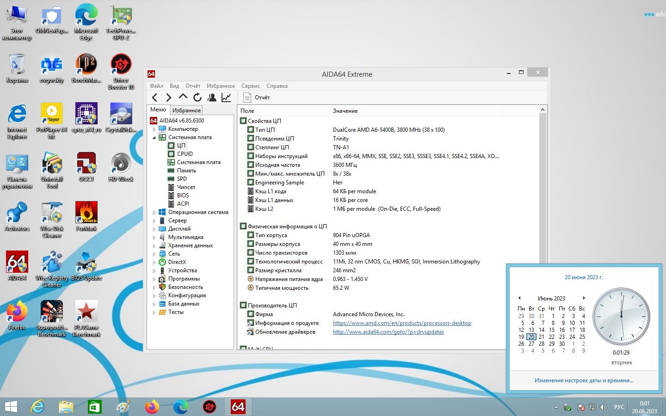Refresh the AIDA64 page
This screenshot has width=666, height=416.
(x=197, y=98)
